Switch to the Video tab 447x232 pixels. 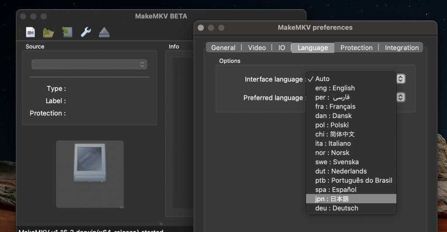(257, 48)
